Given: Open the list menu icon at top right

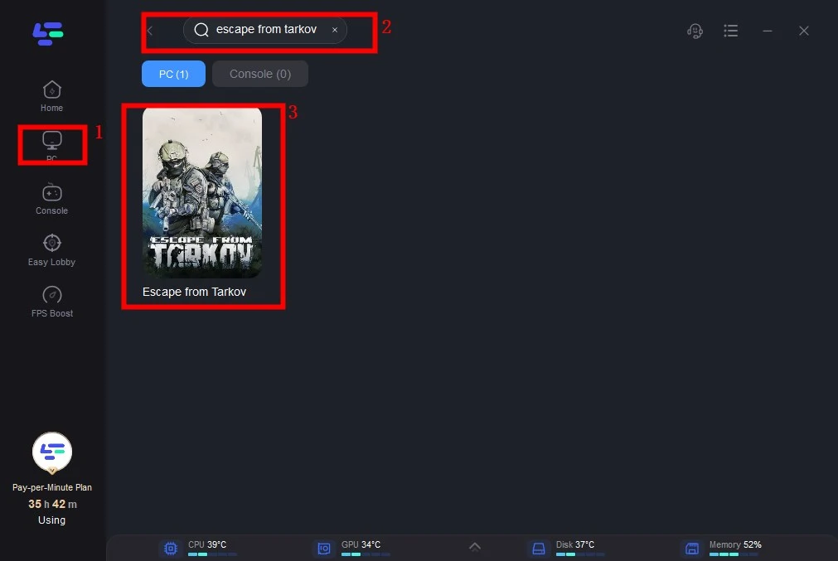Looking at the screenshot, I should [730, 31].
